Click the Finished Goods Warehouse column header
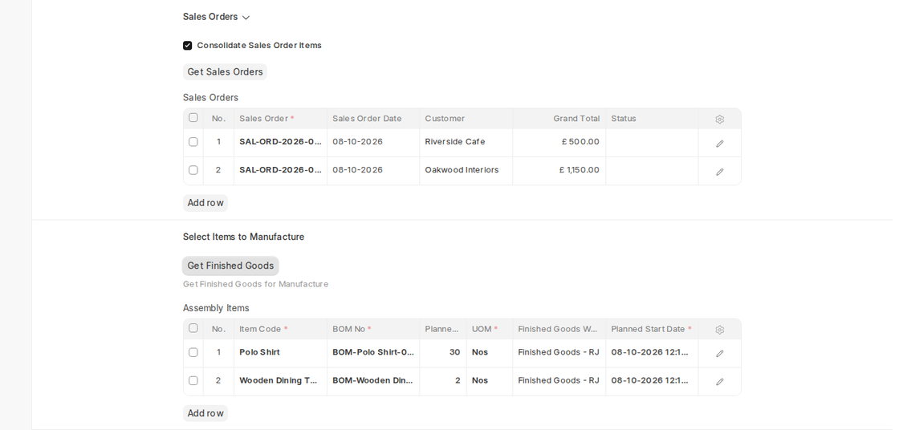Viewport: 899px width, 430px height. (x=559, y=329)
